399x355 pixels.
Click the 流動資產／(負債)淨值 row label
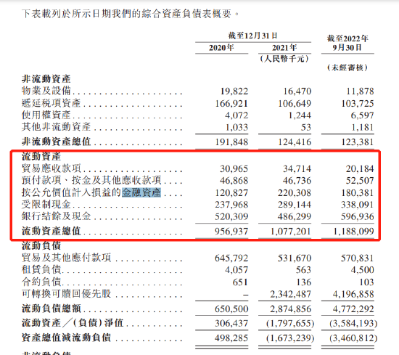73,323
